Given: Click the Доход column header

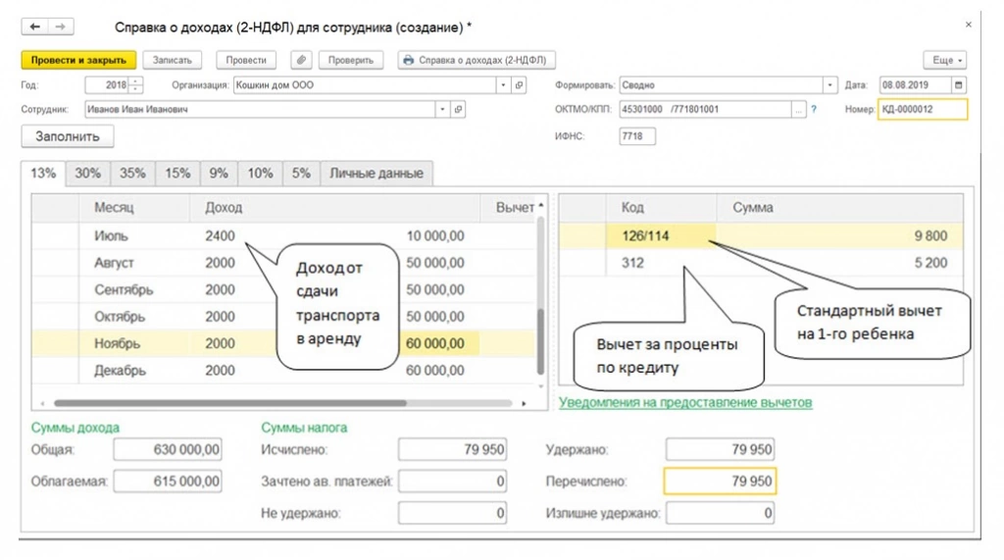Looking at the screenshot, I should [x=334, y=208].
